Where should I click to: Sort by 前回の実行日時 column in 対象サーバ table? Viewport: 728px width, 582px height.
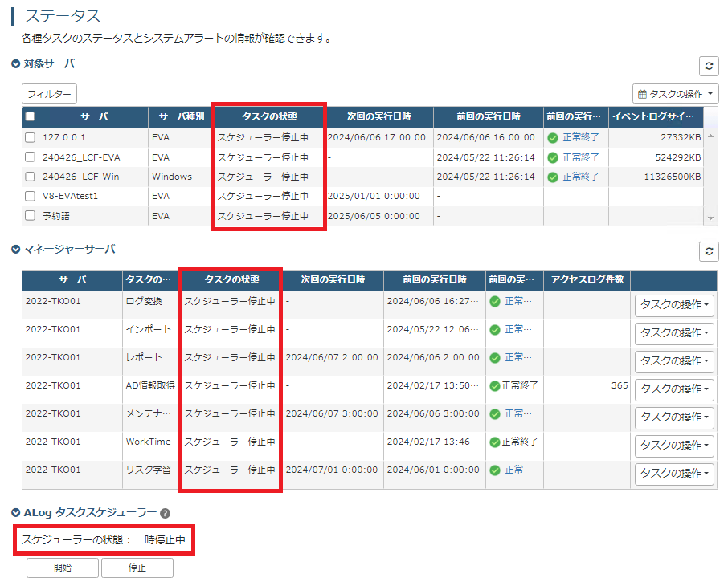489,117
